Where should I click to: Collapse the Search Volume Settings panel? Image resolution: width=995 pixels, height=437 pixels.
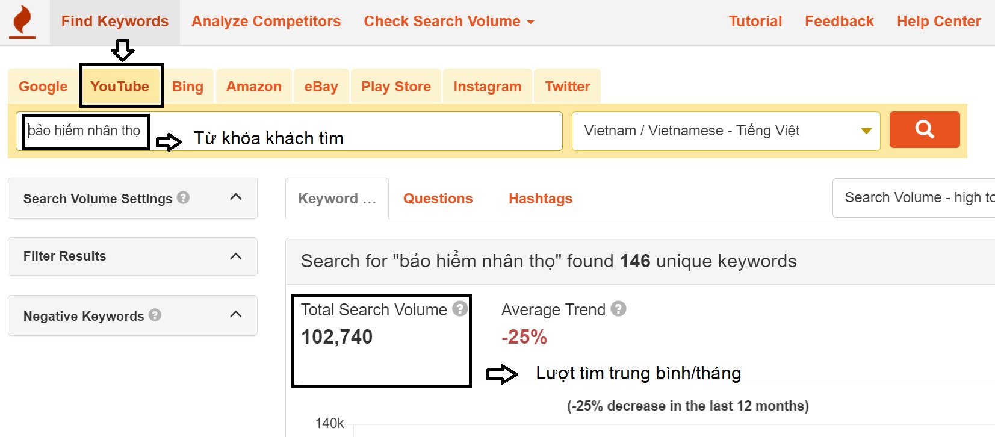[x=235, y=197]
